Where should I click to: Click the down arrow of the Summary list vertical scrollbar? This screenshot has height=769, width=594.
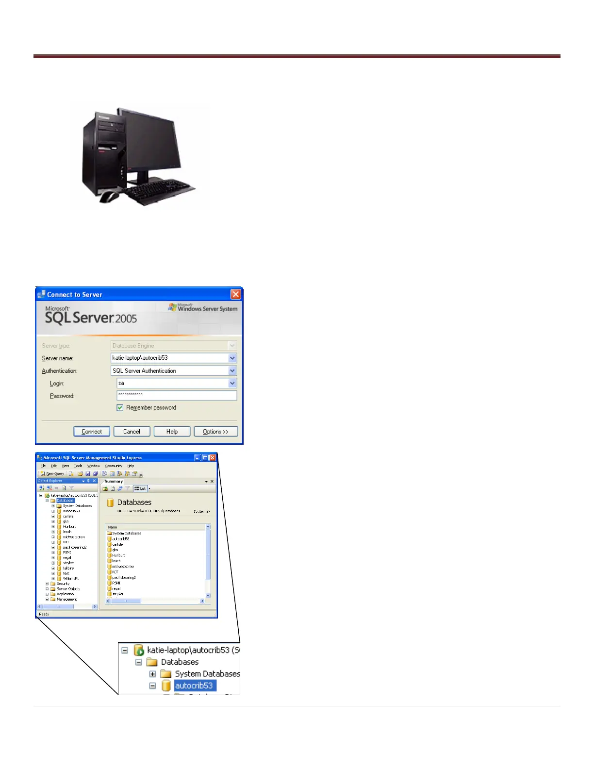208,595
